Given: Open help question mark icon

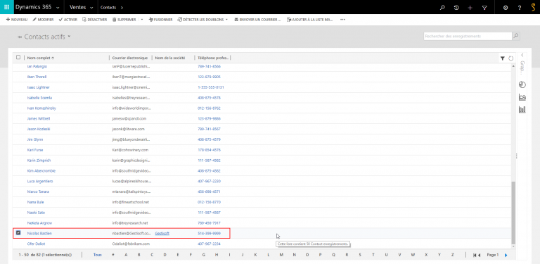Looking at the screenshot, I should [520, 7].
